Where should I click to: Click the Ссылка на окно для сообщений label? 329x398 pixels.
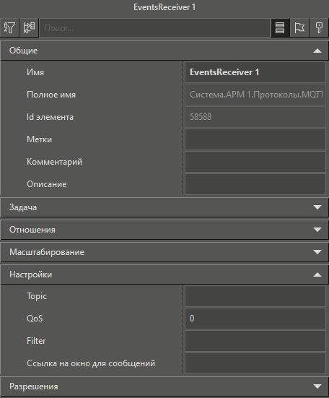pos(91,363)
